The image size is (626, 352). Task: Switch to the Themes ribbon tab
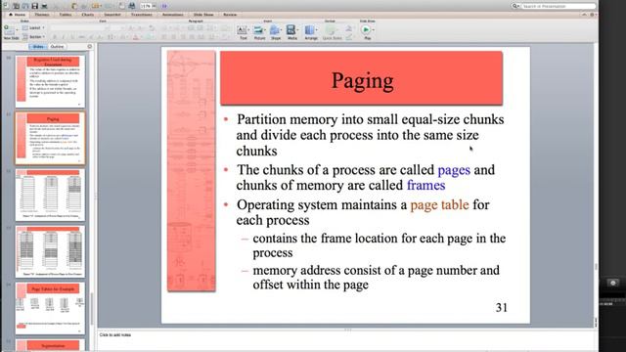(x=42, y=15)
